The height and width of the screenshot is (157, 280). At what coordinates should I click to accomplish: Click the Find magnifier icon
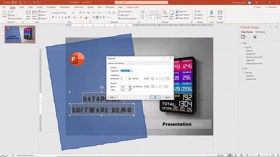196,11
